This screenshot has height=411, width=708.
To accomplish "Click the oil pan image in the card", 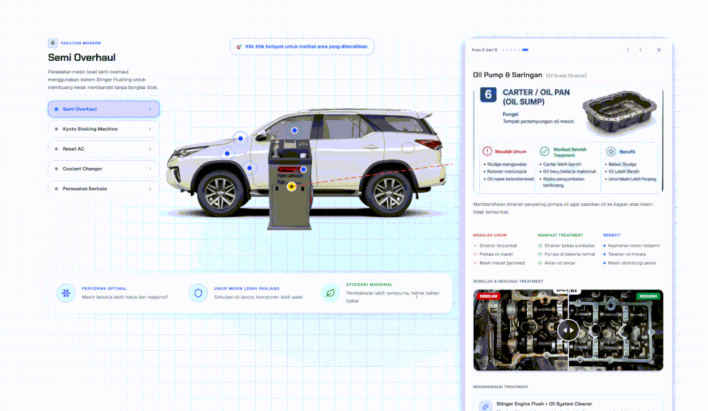I will coord(619,113).
